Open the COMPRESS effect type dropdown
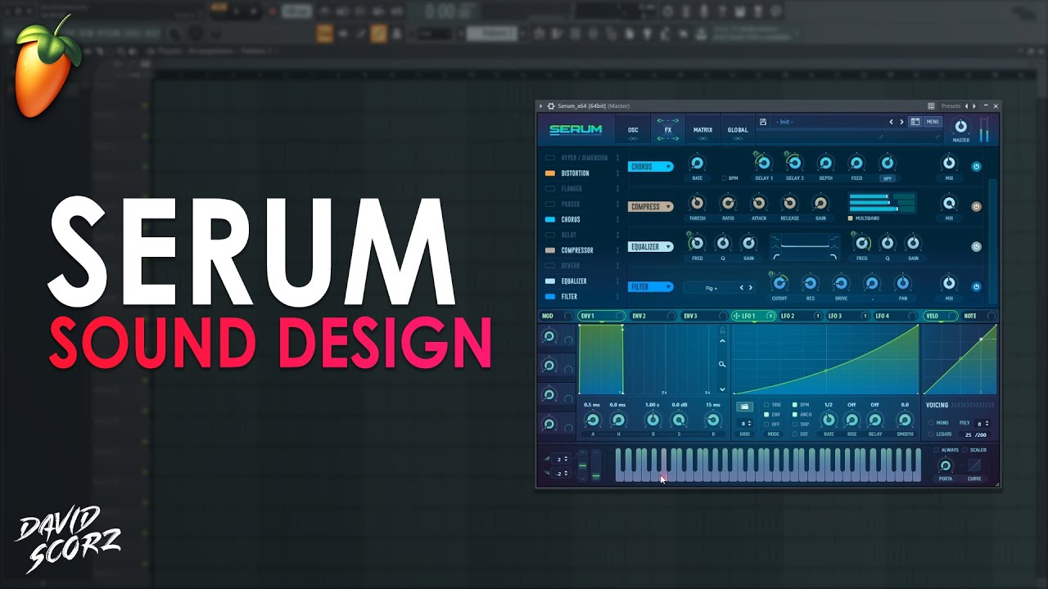This screenshot has width=1048, height=589. [x=651, y=207]
